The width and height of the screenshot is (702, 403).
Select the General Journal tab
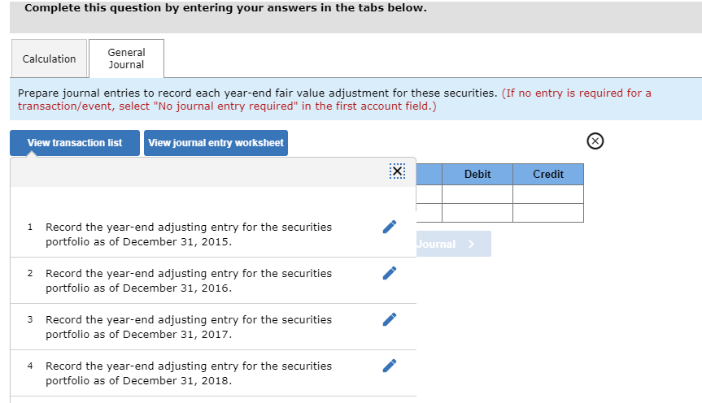click(x=126, y=58)
